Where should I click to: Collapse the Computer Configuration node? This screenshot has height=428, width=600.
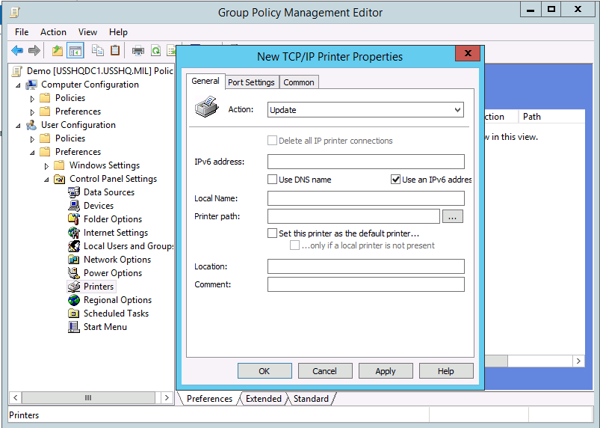pyautogui.click(x=18, y=85)
